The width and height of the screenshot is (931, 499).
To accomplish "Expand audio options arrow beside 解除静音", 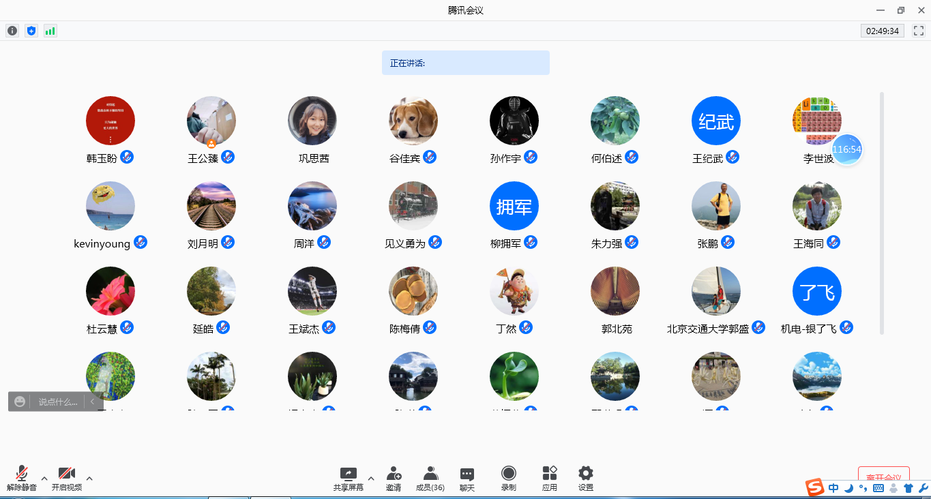I will pyautogui.click(x=44, y=478).
